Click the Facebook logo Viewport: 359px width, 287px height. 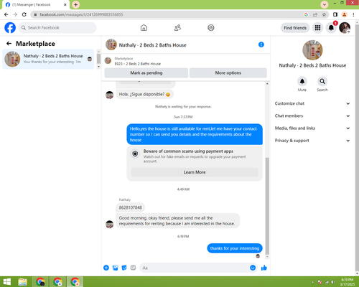[x=10, y=28]
